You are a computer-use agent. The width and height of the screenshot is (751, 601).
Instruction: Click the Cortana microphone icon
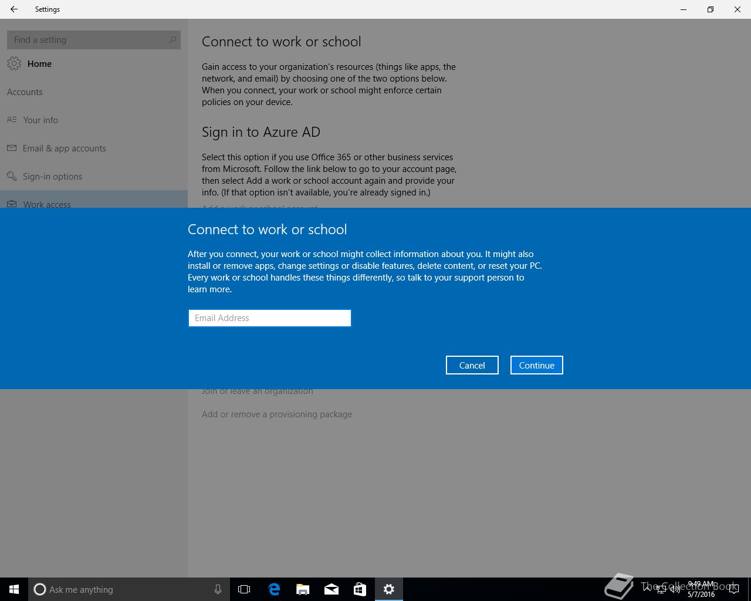[218, 589]
